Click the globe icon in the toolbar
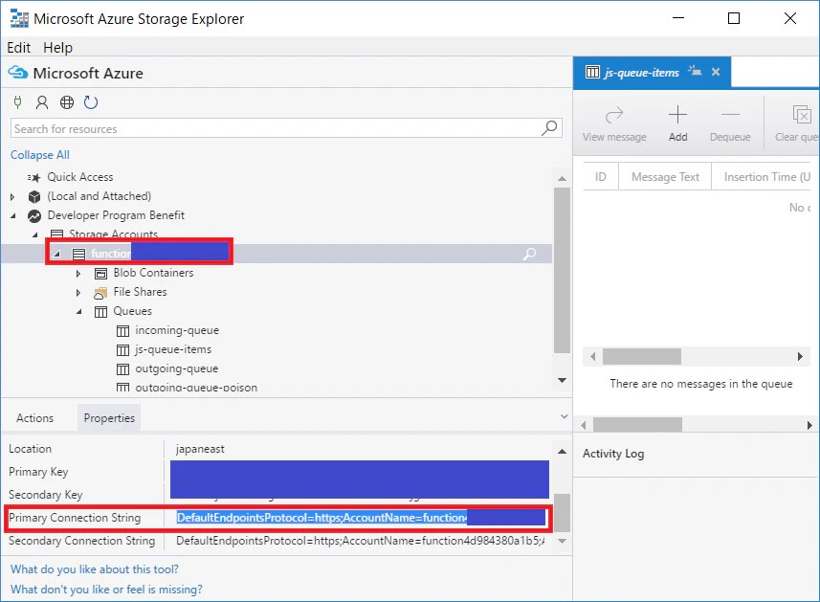 [67, 102]
